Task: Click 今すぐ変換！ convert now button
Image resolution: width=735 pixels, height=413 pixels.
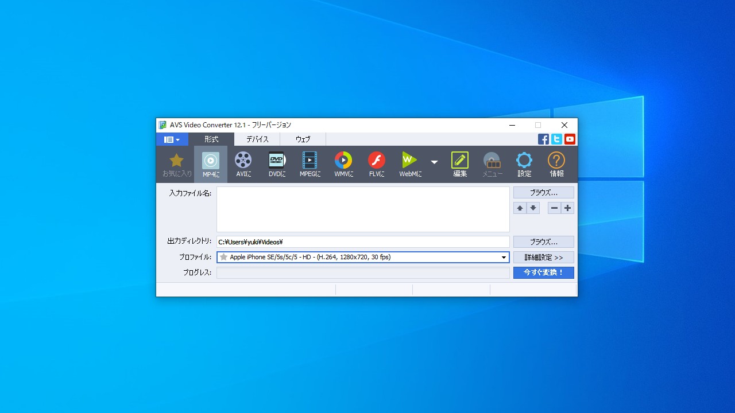Action: coord(544,272)
